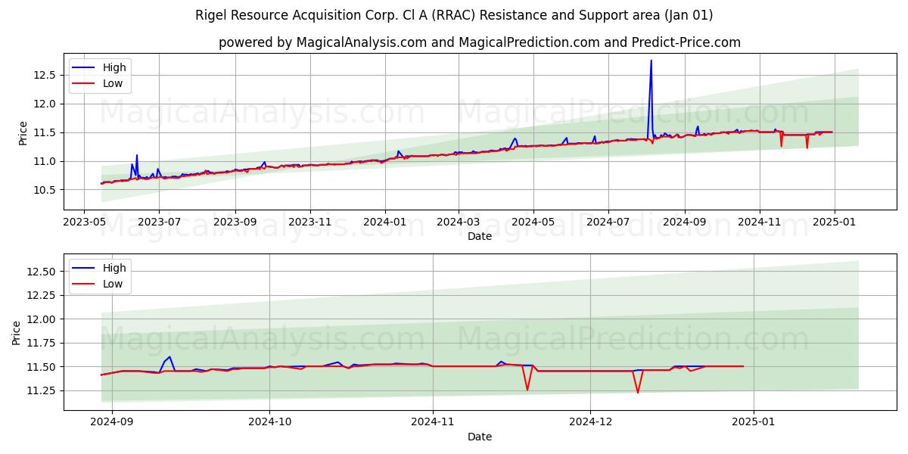This screenshot has width=908, height=454.
Task: Click the 11.25 price tick on bottom chart
Action: (43, 391)
